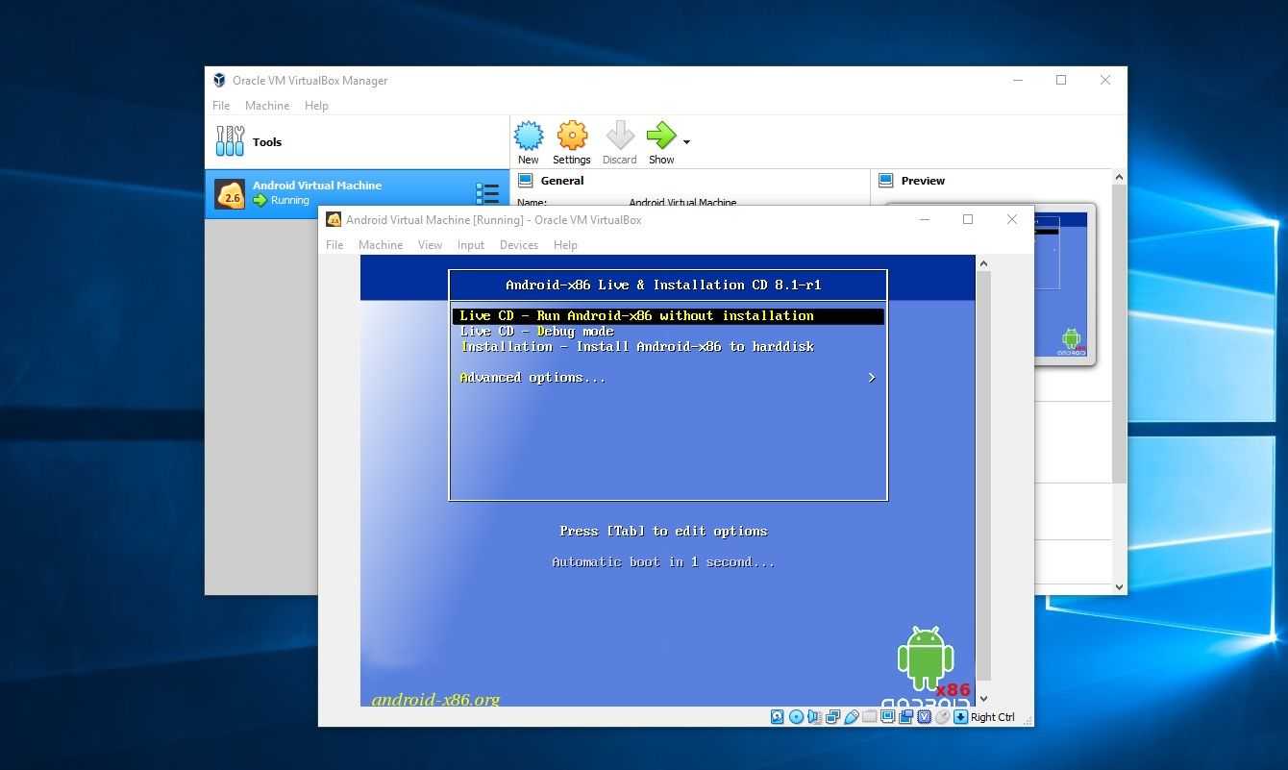Click the video recording status icon
The height and width of the screenshot is (770, 1288).
[906, 716]
